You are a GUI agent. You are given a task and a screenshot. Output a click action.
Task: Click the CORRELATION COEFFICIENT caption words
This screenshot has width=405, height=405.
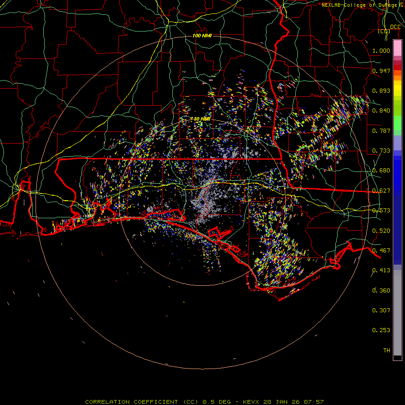pos(131,402)
